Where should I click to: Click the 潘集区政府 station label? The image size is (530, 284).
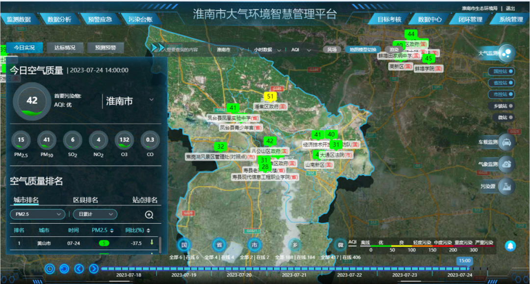pos(270,107)
